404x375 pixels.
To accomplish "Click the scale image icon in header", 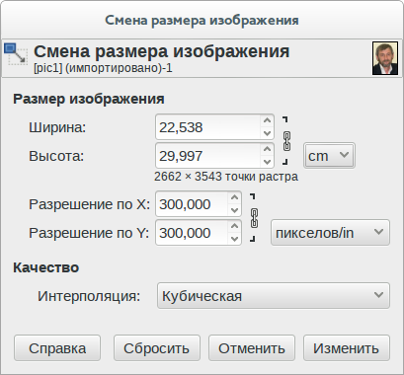I will coord(16,53).
